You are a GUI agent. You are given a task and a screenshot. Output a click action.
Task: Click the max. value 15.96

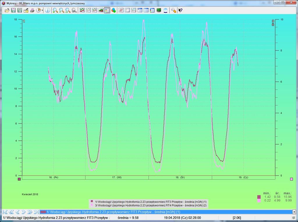pos(288,197)
